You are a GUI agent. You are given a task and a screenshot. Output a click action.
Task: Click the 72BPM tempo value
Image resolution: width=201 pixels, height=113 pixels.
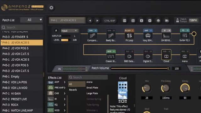point(193,20)
